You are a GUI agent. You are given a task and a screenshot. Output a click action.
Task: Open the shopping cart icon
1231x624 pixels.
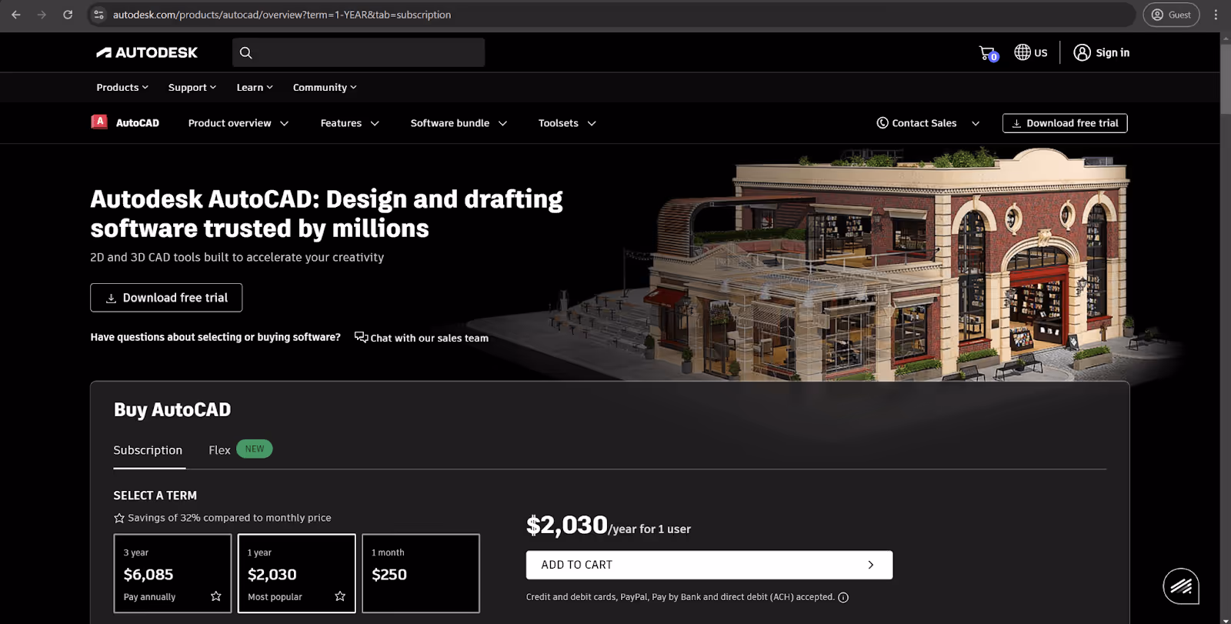coord(988,53)
